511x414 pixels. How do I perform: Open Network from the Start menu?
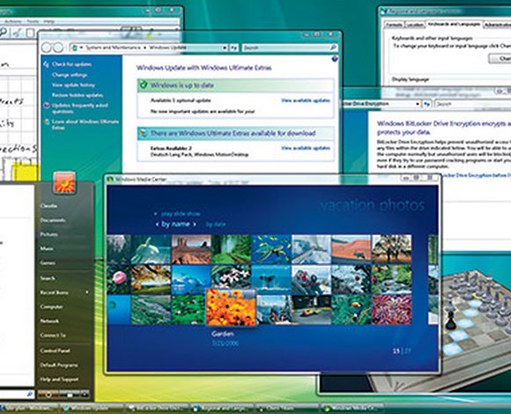click(x=49, y=321)
